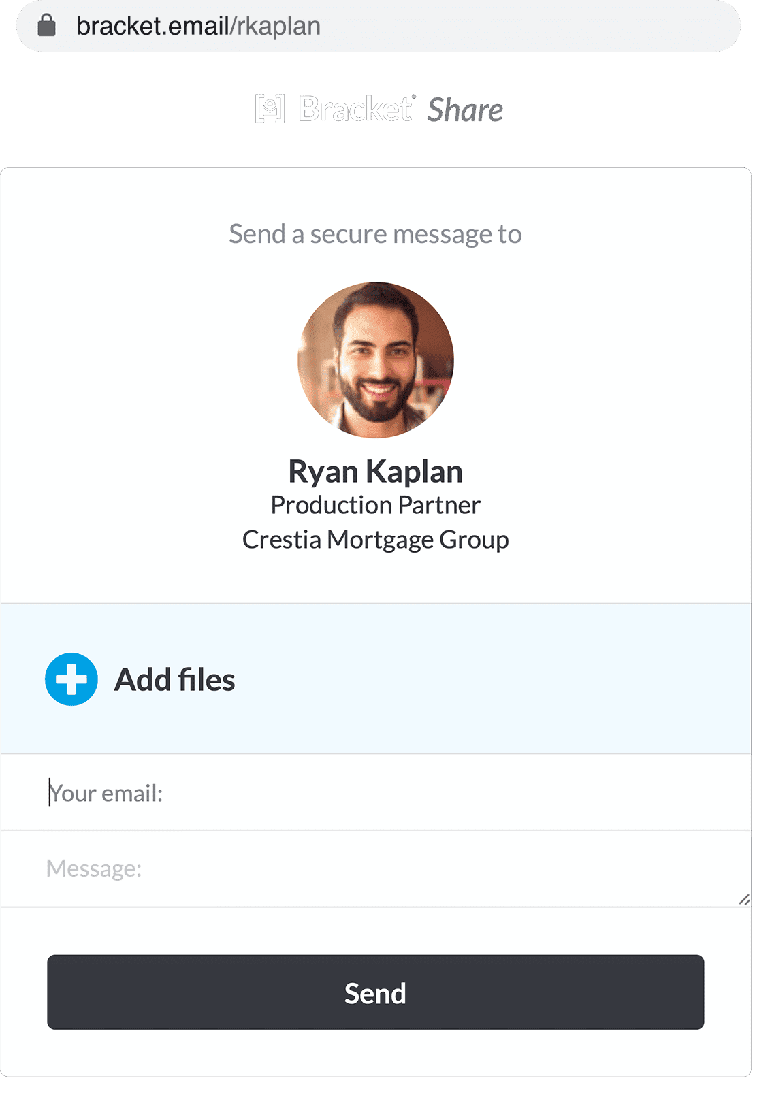Click the Share text in header
Screen dimensions: 772x1104
click(465, 110)
